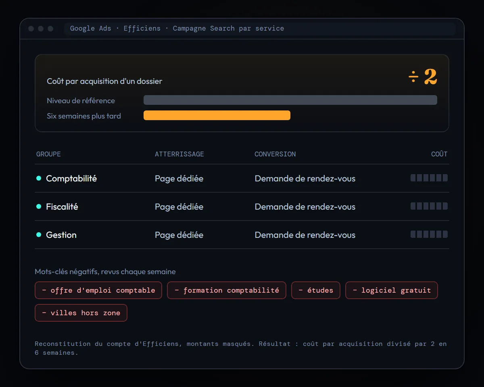Choose the "logiciel gratuit" negative keyword chip
The image size is (484, 387).
pos(392,290)
